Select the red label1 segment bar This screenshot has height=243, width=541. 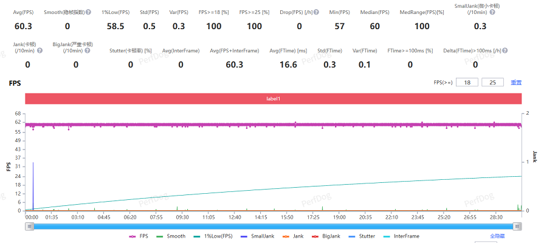coord(274,98)
